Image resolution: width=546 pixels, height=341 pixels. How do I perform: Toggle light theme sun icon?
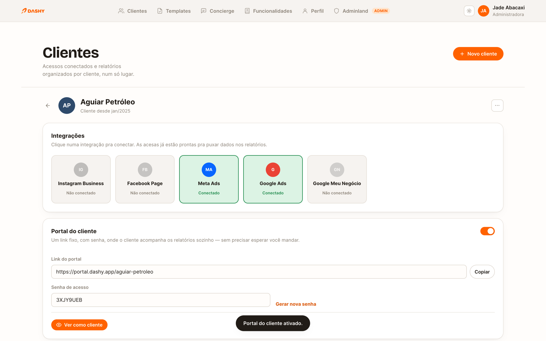[469, 11]
